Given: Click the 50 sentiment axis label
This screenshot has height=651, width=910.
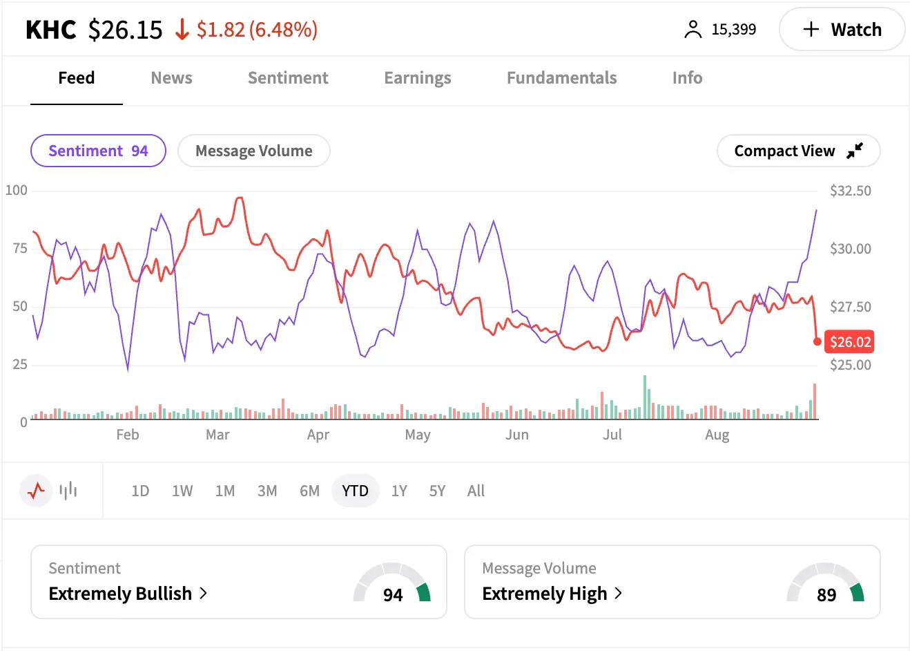Looking at the screenshot, I should (x=20, y=306).
